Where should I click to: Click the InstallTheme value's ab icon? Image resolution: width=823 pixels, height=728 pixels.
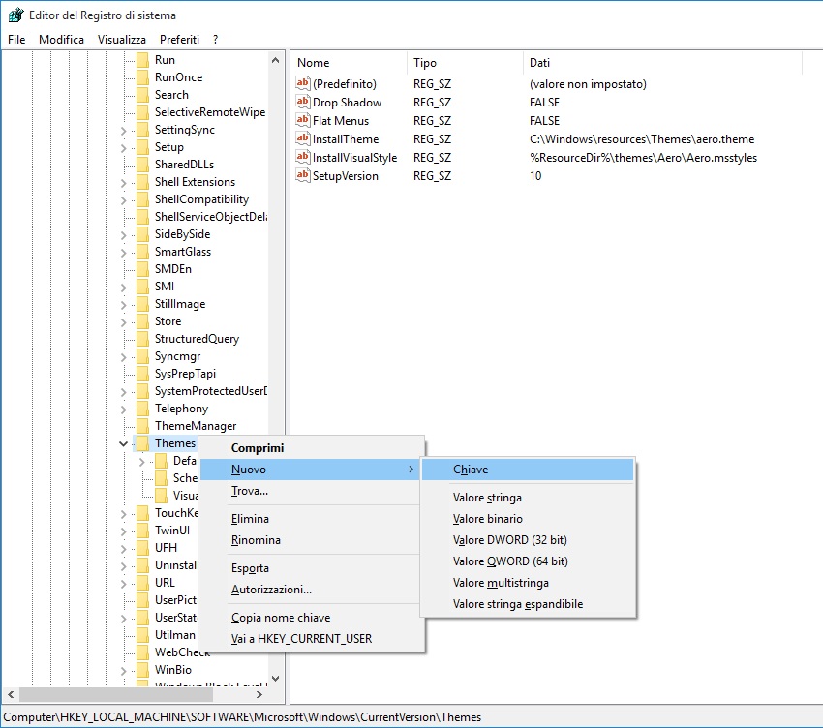point(302,139)
